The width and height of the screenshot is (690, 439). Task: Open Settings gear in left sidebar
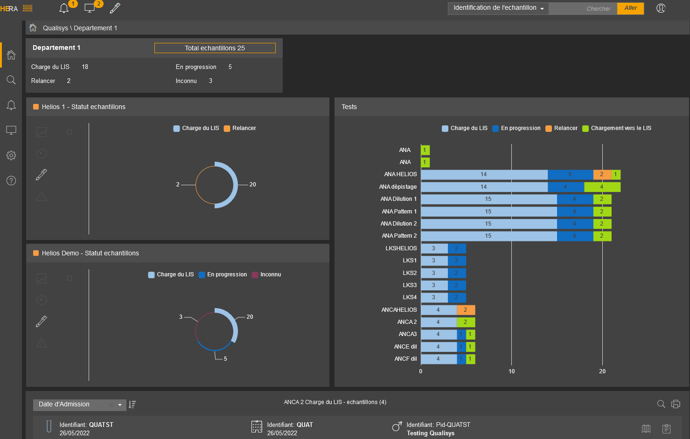pyautogui.click(x=11, y=155)
